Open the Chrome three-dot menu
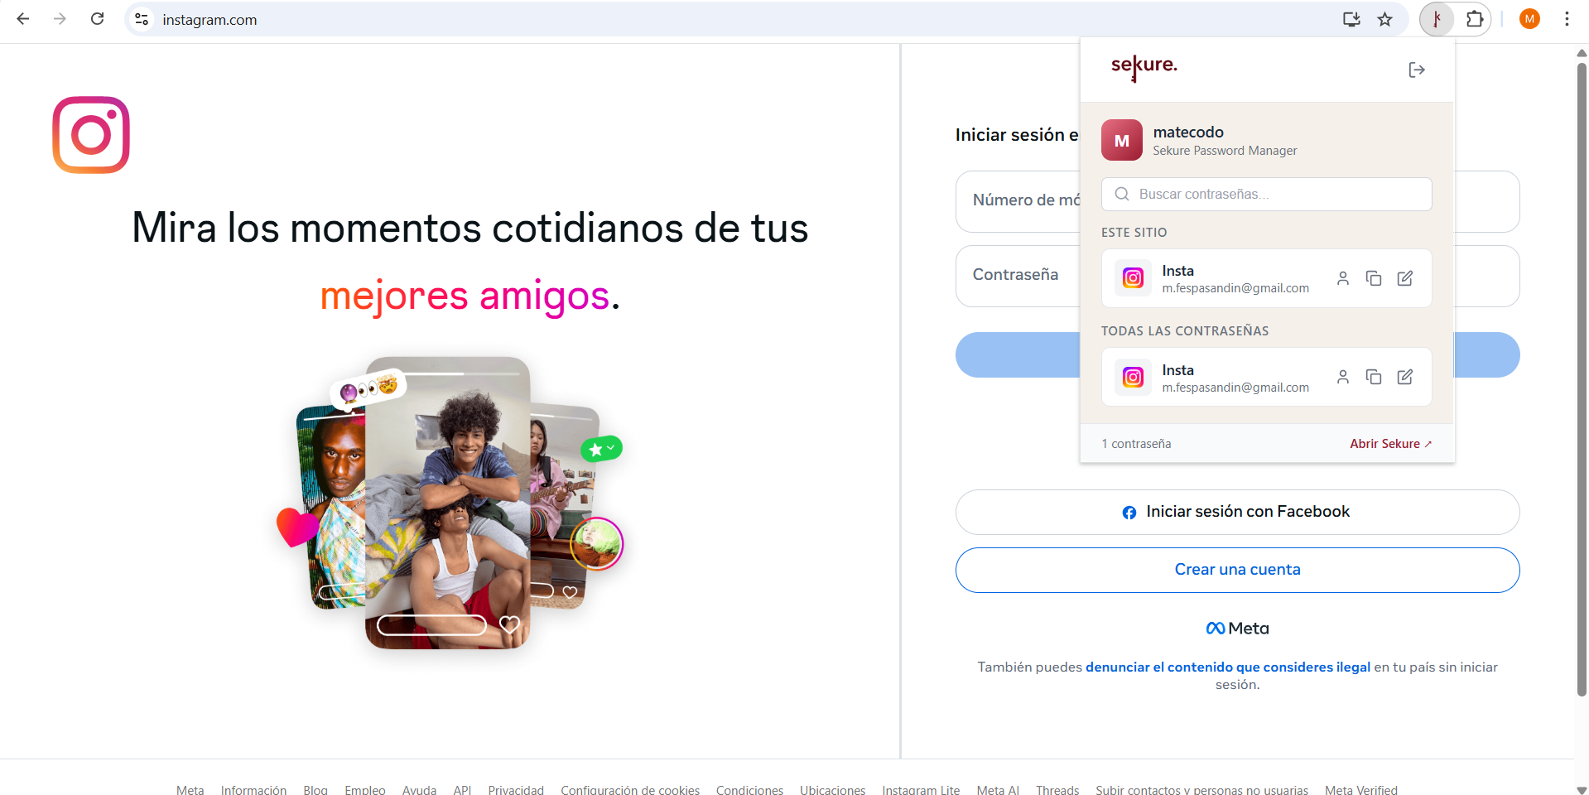 (1567, 19)
